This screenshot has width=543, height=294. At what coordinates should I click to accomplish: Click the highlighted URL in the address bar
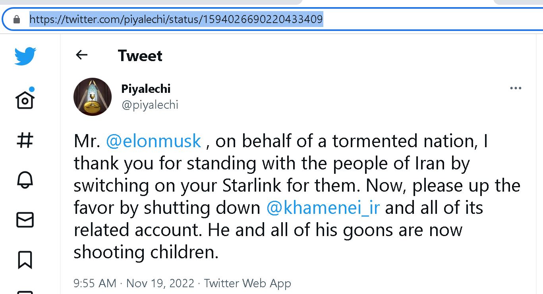point(176,19)
